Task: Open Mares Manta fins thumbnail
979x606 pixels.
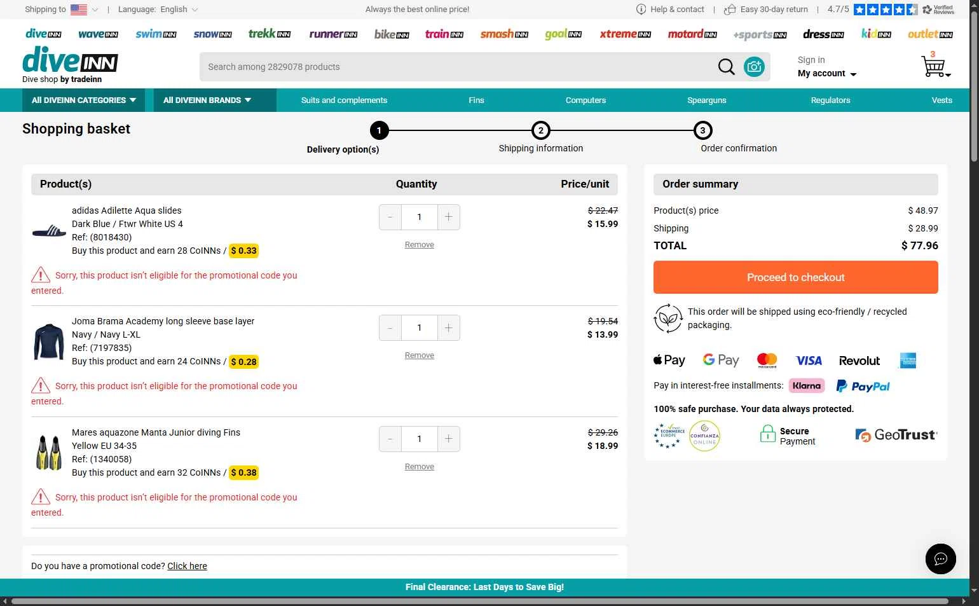Action: coord(49,453)
